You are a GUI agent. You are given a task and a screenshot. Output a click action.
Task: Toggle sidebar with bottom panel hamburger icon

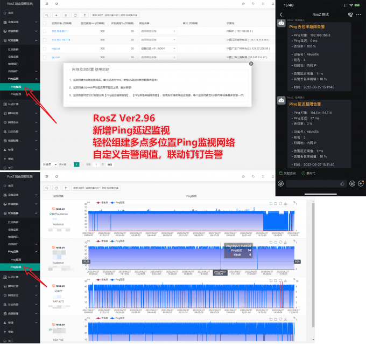(x=47, y=176)
